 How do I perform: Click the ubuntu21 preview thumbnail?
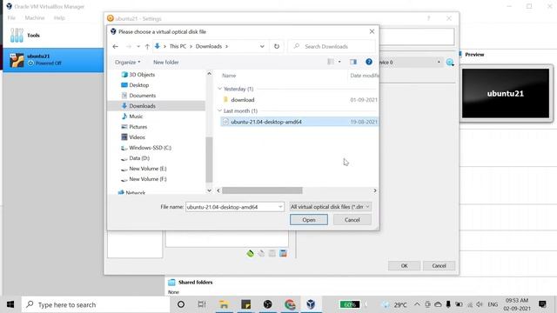506,93
